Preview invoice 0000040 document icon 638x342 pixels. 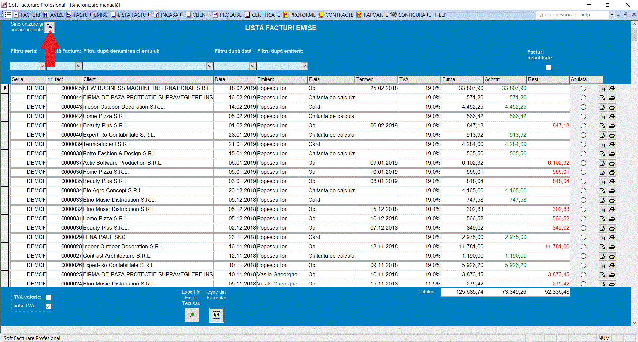pos(602,135)
